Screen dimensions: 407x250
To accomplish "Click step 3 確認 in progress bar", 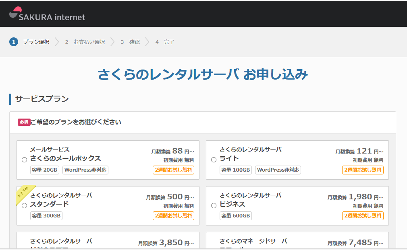I will pyautogui.click(x=130, y=42).
